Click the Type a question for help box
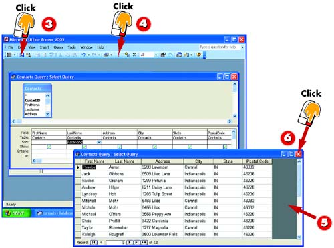 pos(220,47)
